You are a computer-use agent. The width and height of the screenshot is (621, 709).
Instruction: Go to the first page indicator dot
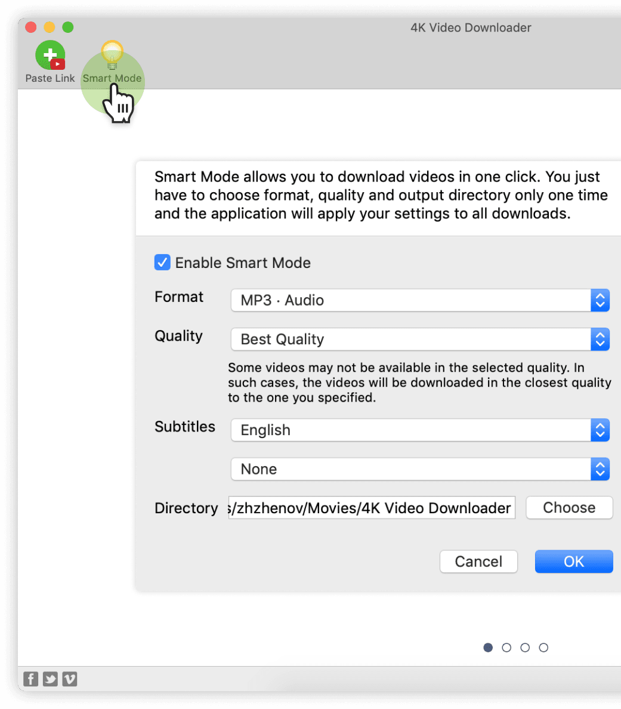pos(488,648)
